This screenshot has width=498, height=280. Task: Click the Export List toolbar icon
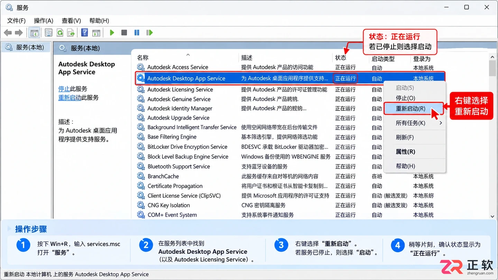71,33
